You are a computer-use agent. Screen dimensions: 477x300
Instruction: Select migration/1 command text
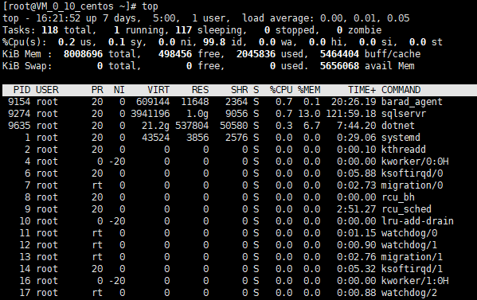pyautogui.click(x=412, y=257)
